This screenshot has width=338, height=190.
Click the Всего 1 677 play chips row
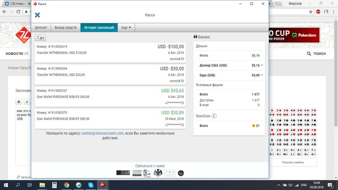click(x=229, y=94)
